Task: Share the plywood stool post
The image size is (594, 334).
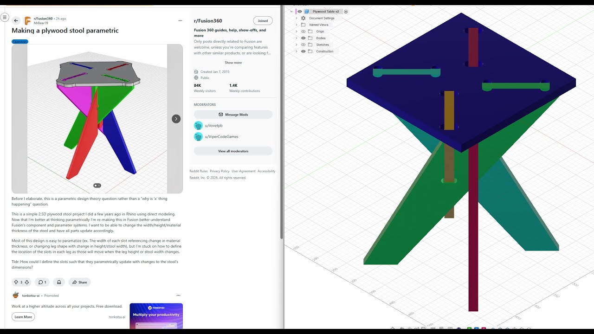Action: [x=79, y=282]
